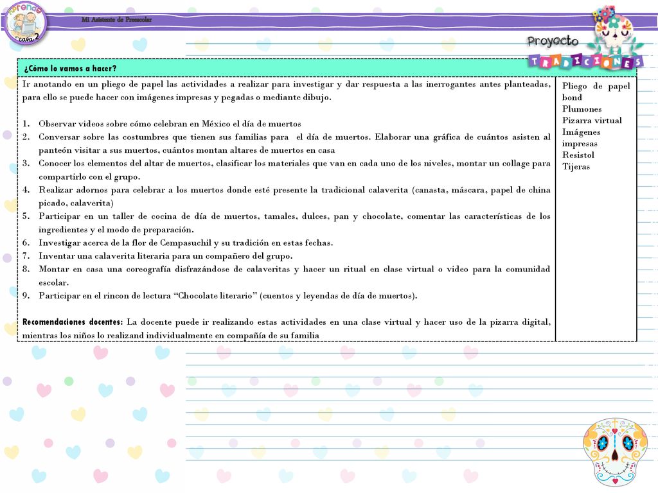The image size is (658, 493).
Task: Click the intro paragraph starting 'Ir anotando'
Action: [286, 91]
